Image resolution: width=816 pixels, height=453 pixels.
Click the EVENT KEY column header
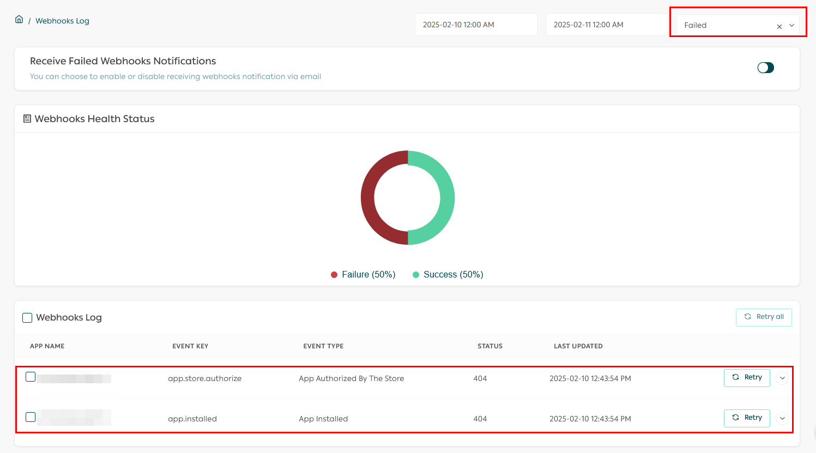coord(190,346)
